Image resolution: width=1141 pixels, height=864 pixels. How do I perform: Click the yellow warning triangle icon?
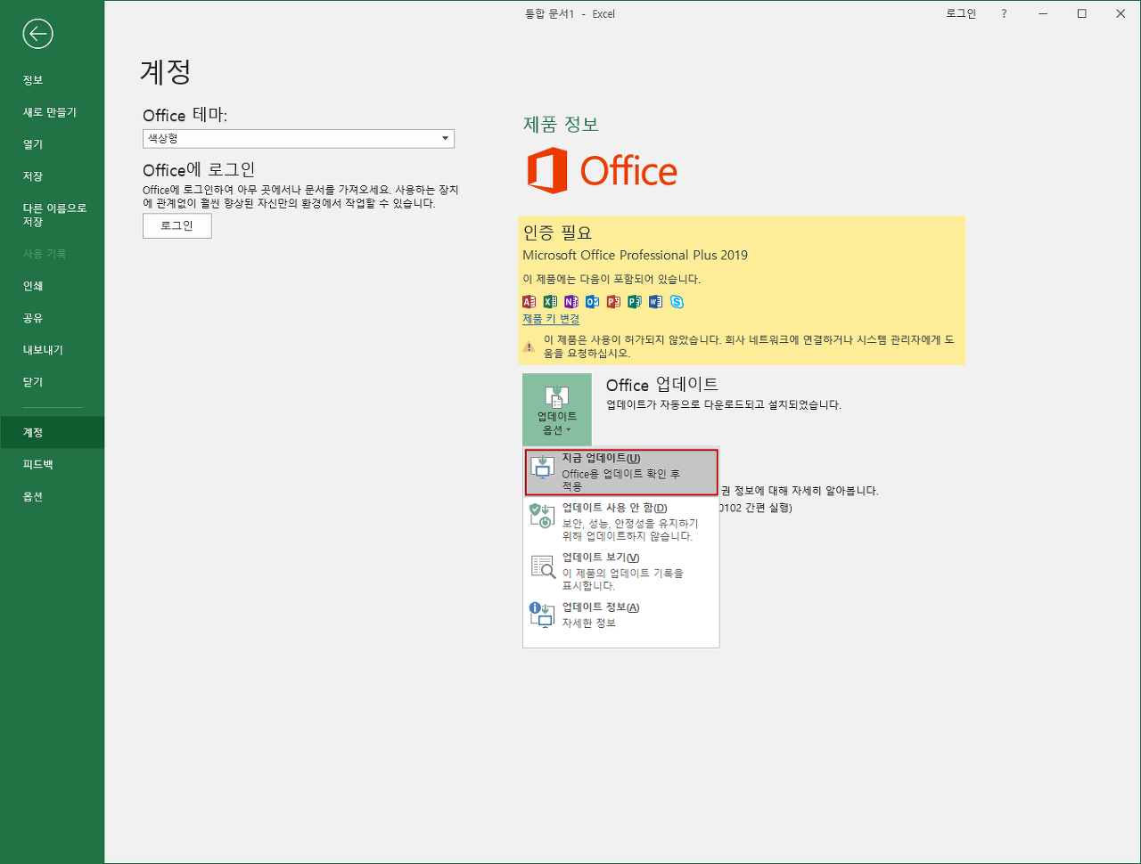529,346
